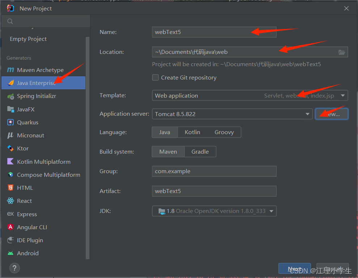Screen dimensions: 358x278
Task: Enable Create Git repository checkbox
Action: coord(156,77)
